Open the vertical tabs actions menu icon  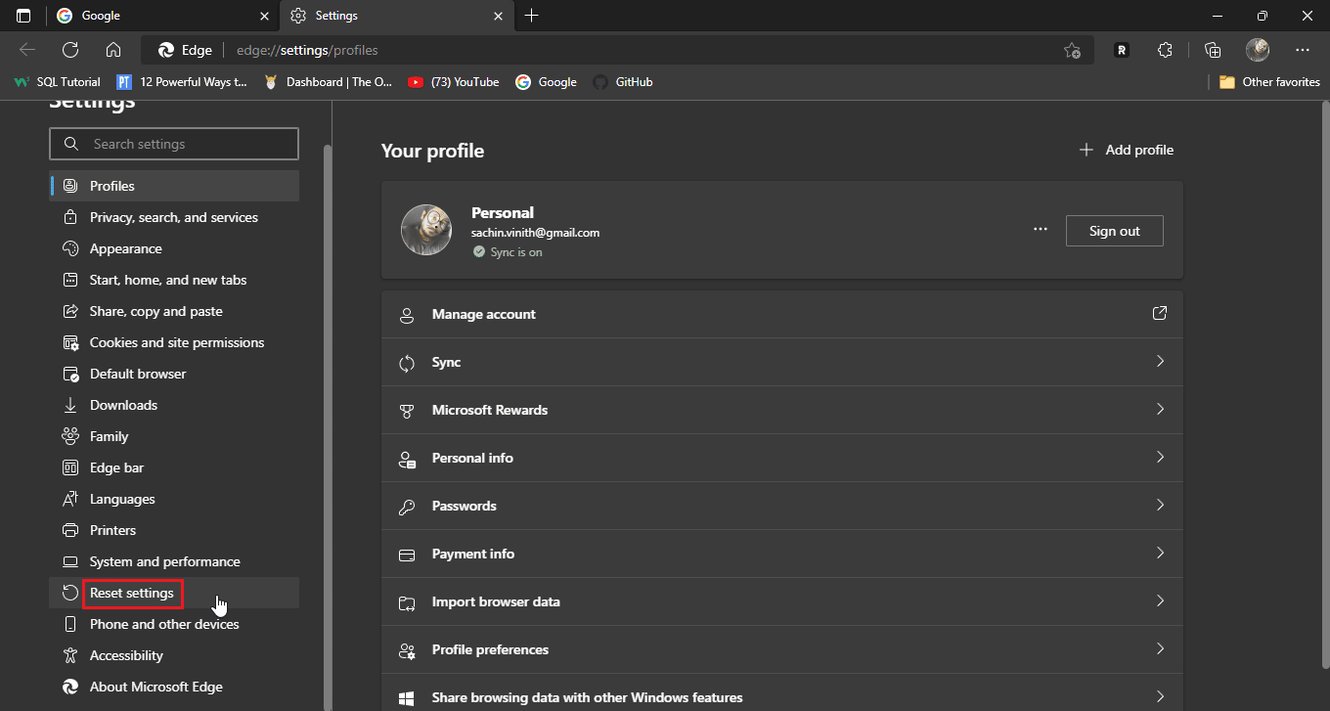(x=23, y=16)
